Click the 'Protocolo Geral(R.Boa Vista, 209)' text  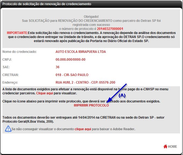pos(28,121)
